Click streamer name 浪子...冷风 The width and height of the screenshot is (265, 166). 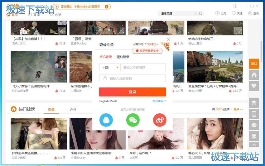(19, 44)
